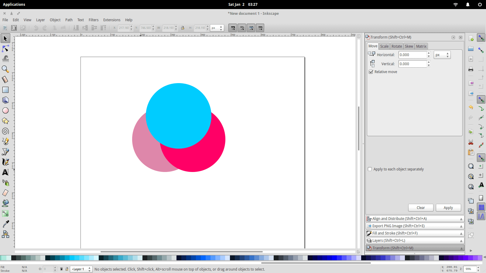
Task: Select the Node editing tool
Action: pos(5,49)
